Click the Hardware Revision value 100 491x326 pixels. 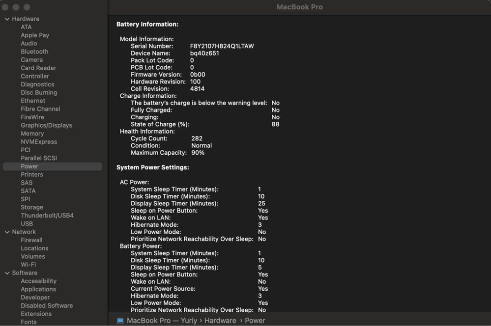(x=196, y=81)
